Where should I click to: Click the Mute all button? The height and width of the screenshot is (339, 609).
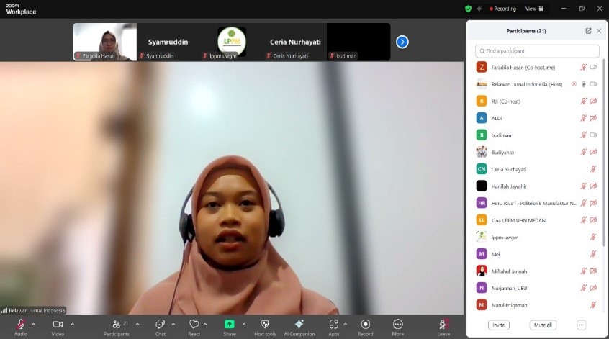click(543, 325)
